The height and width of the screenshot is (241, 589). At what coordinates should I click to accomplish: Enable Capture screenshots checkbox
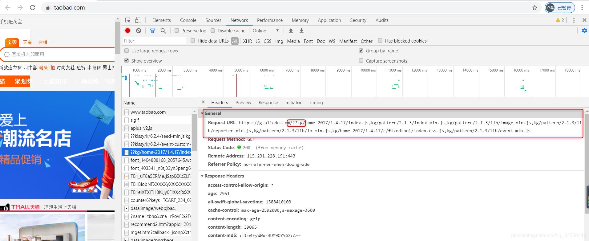tap(361, 60)
